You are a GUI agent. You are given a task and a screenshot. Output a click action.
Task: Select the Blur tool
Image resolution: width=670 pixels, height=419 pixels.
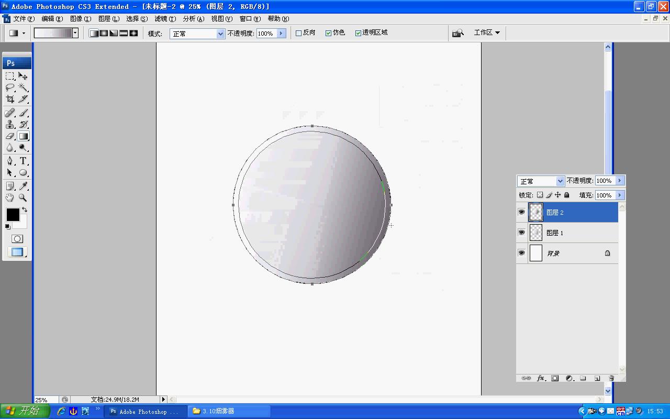tap(10, 148)
